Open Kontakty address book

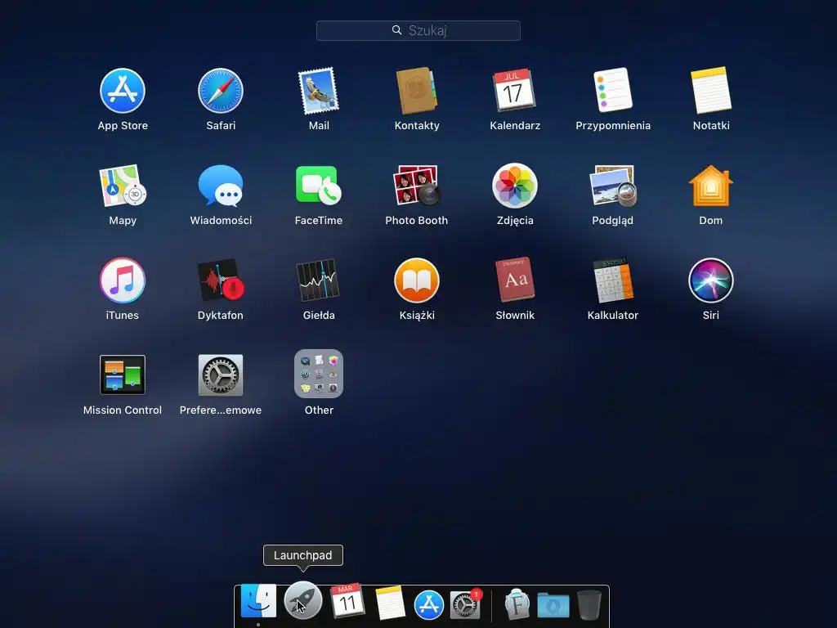[417, 91]
